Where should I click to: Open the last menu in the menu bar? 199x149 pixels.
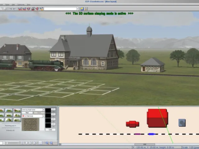29,5
